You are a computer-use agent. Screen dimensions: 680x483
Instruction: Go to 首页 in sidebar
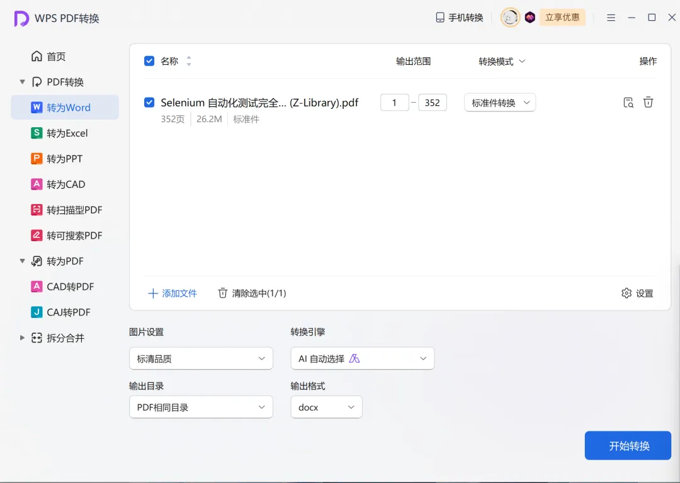pos(65,56)
